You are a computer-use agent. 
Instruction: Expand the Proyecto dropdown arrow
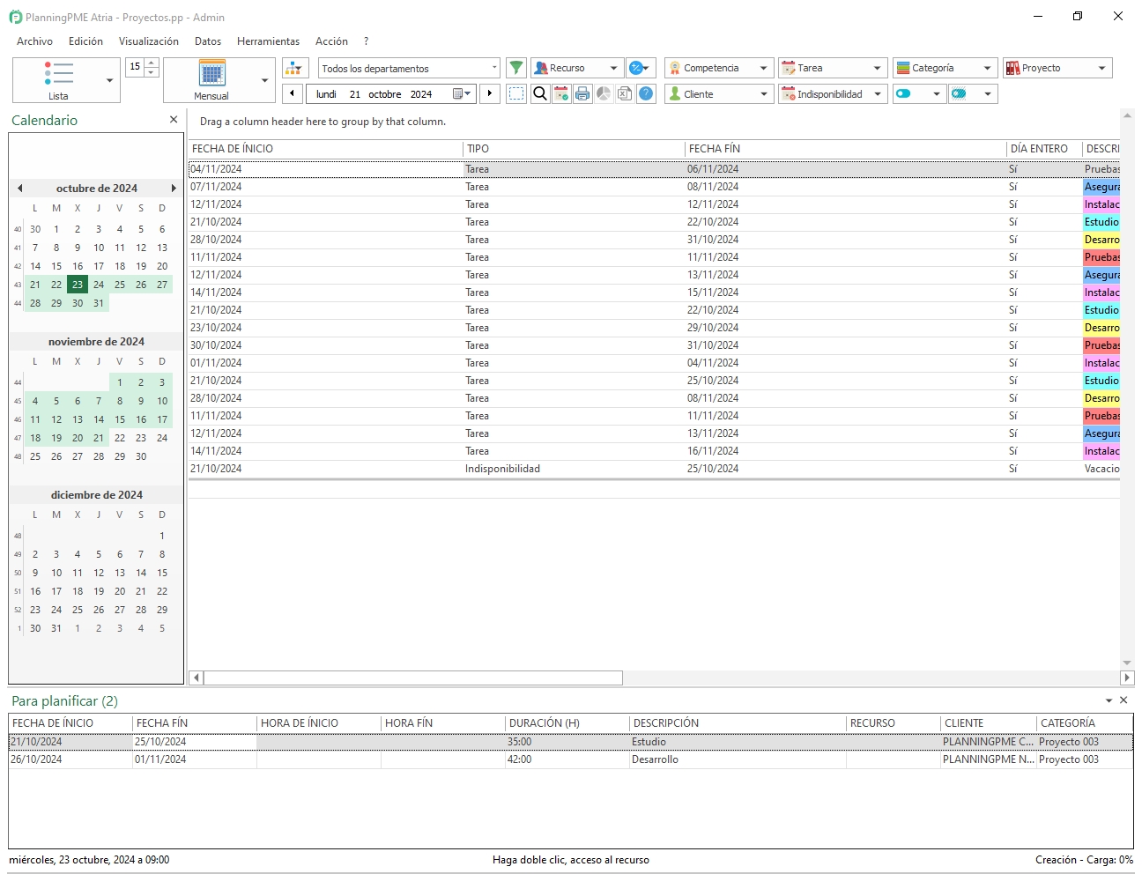tap(1101, 68)
